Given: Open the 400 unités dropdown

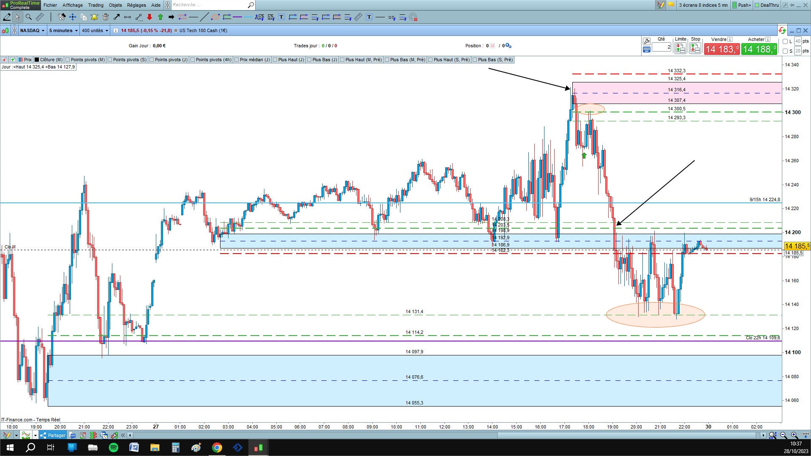Looking at the screenshot, I should tap(95, 30).
